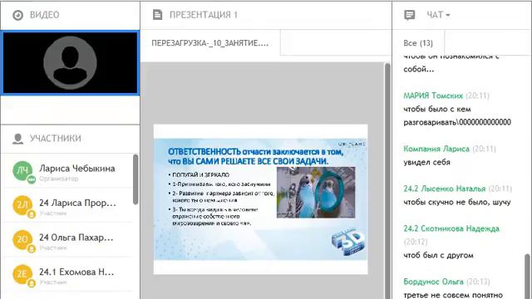The height and width of the screenshot is (299, 532).
Task: Click the participants person icon
Action: [17, 139]
